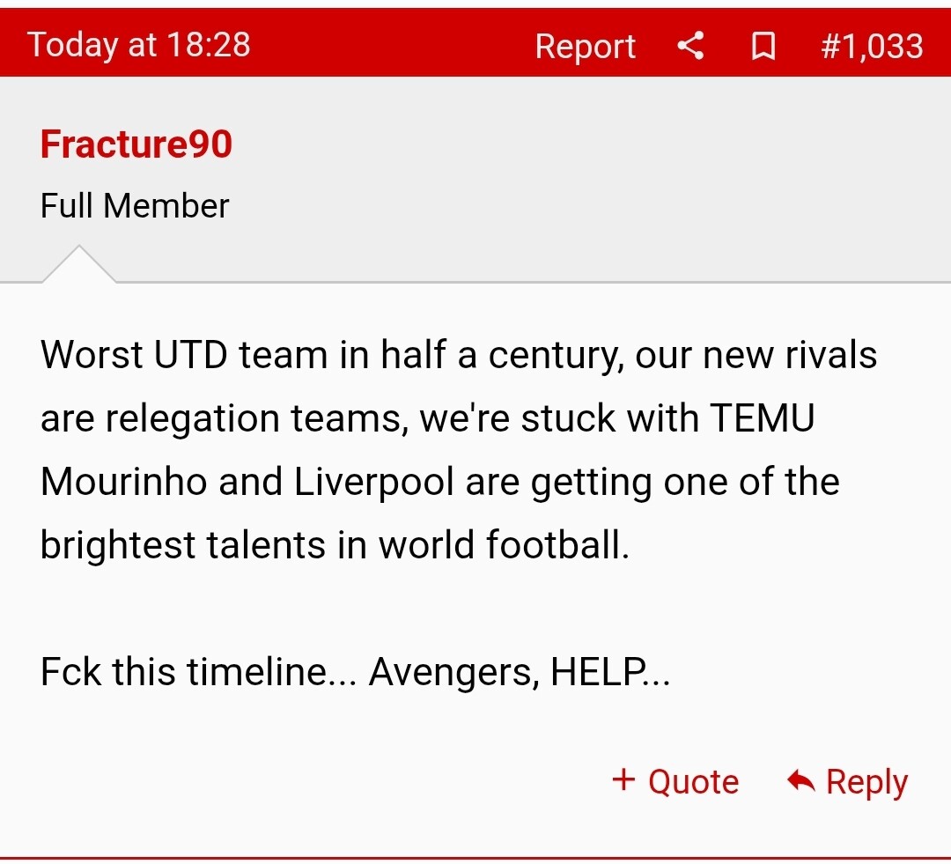Share this post using the share icon
The height and width of the screenshot is (864, 951).
point(690,46)
